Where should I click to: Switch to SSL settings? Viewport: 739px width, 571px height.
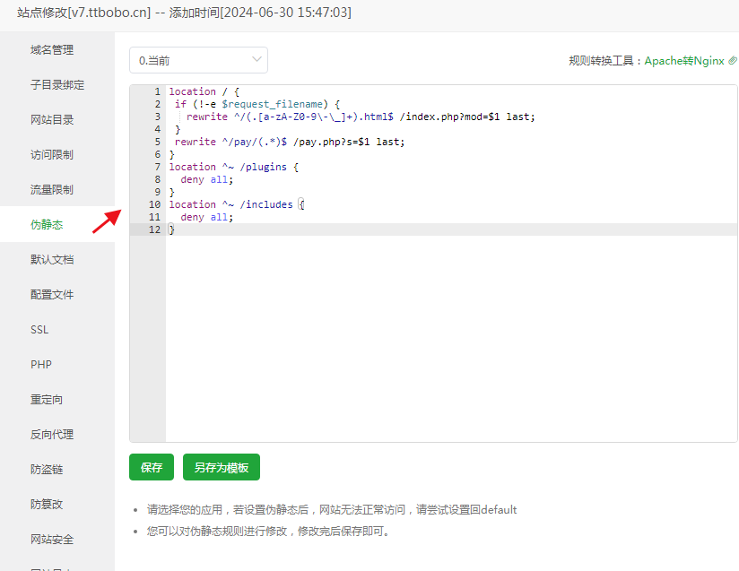(39, 330)
